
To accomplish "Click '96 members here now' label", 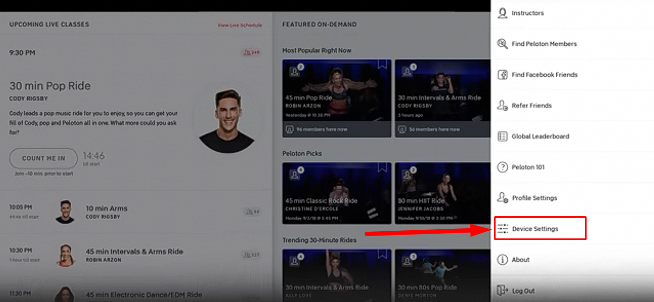I will coord(322,130).
